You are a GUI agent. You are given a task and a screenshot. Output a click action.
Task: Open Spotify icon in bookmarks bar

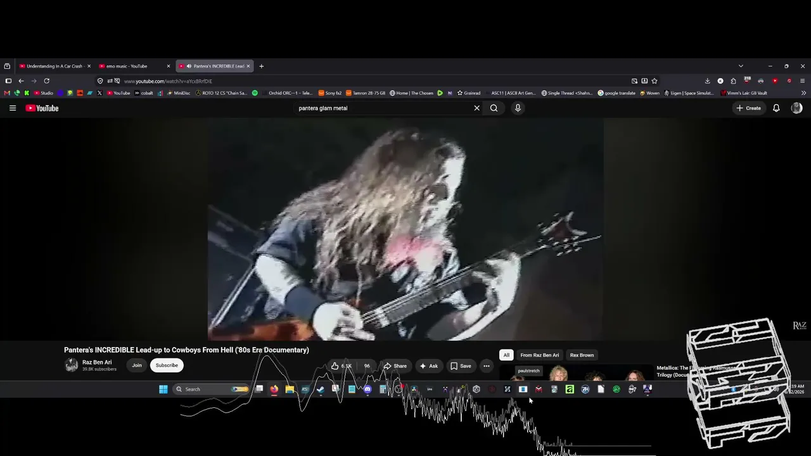point(255,93)
